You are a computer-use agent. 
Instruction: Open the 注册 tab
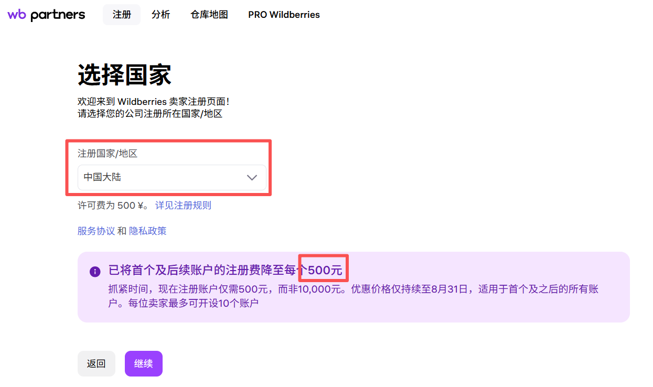point(122,15)
